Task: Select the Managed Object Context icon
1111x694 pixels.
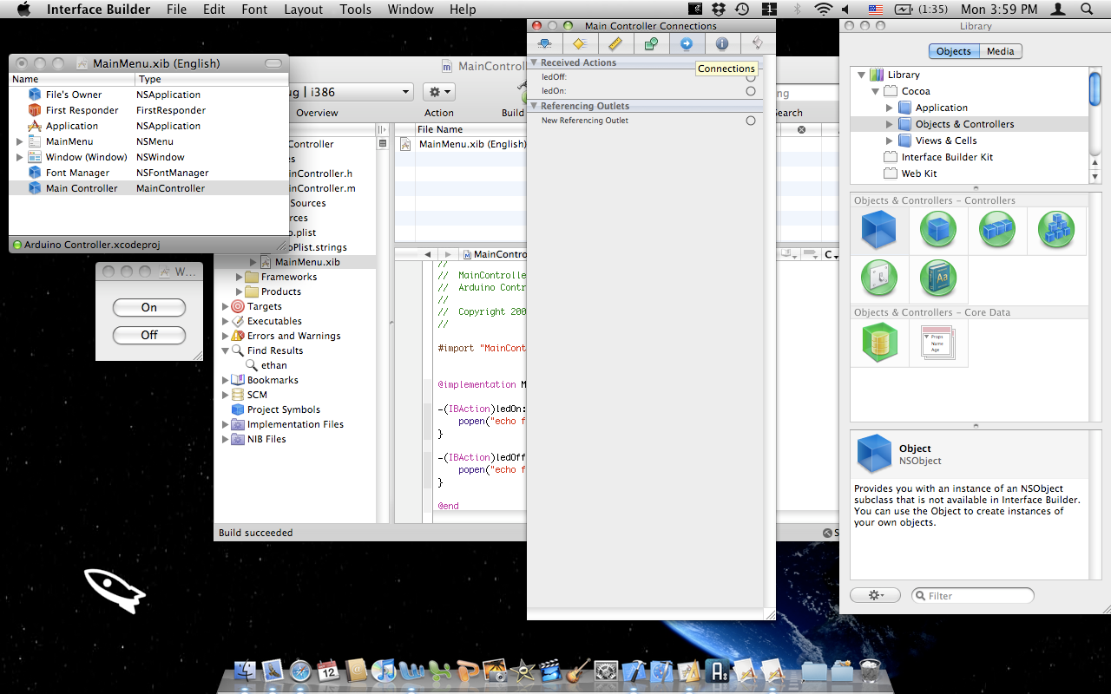Action: tap(878, 342)
